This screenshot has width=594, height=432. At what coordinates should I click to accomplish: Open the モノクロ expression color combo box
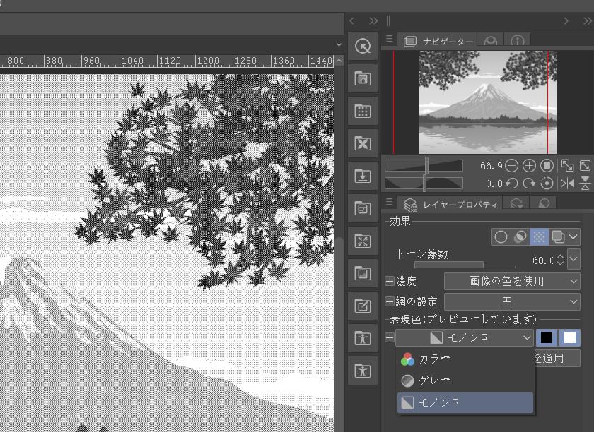click(x=465, y=337)
